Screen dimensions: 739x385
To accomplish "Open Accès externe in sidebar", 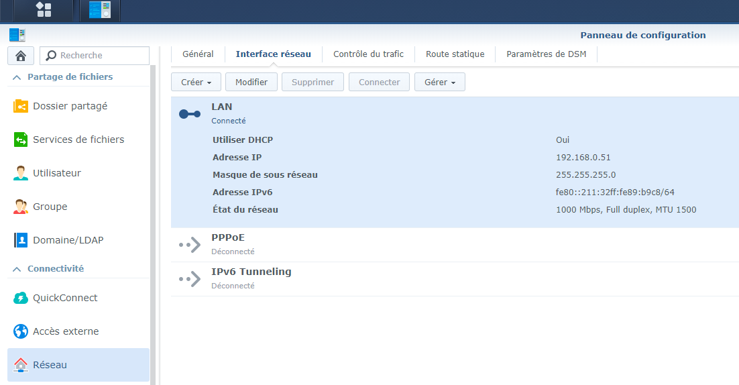I will 78,331.
